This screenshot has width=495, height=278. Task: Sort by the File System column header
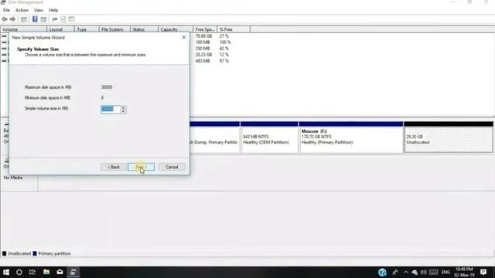(114, 29)
